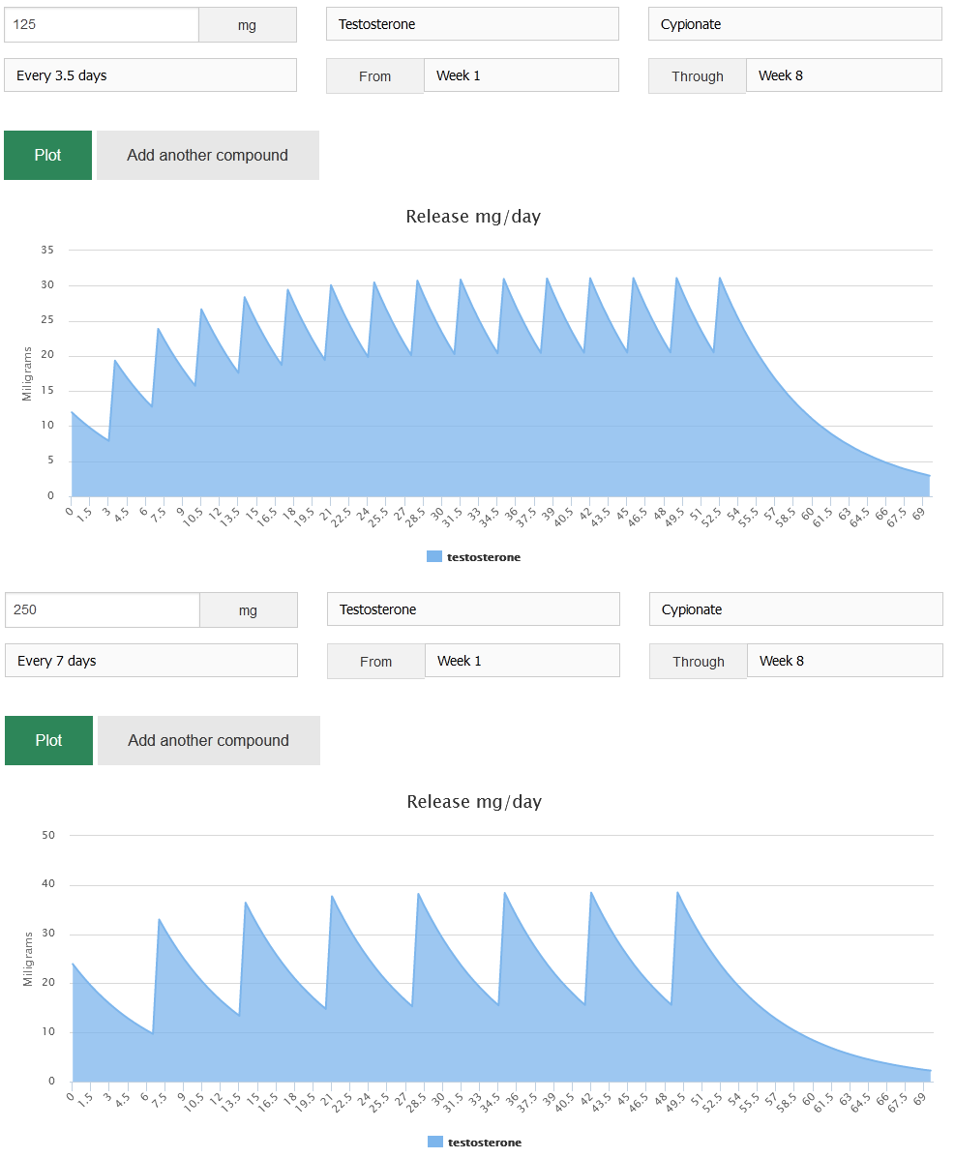955x1158 pixels.
Task: Toggle testosterone legend swatch in bottom chart
Action: 435,1143
